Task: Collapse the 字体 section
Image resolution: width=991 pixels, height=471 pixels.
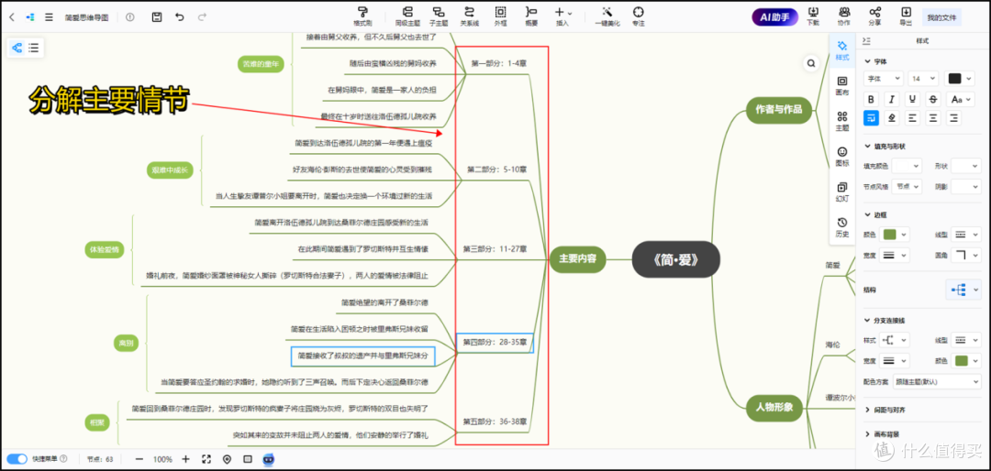Action: click(867, 62)
